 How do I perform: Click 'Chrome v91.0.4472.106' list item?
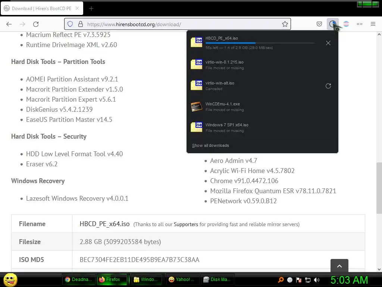click(244, 181)
